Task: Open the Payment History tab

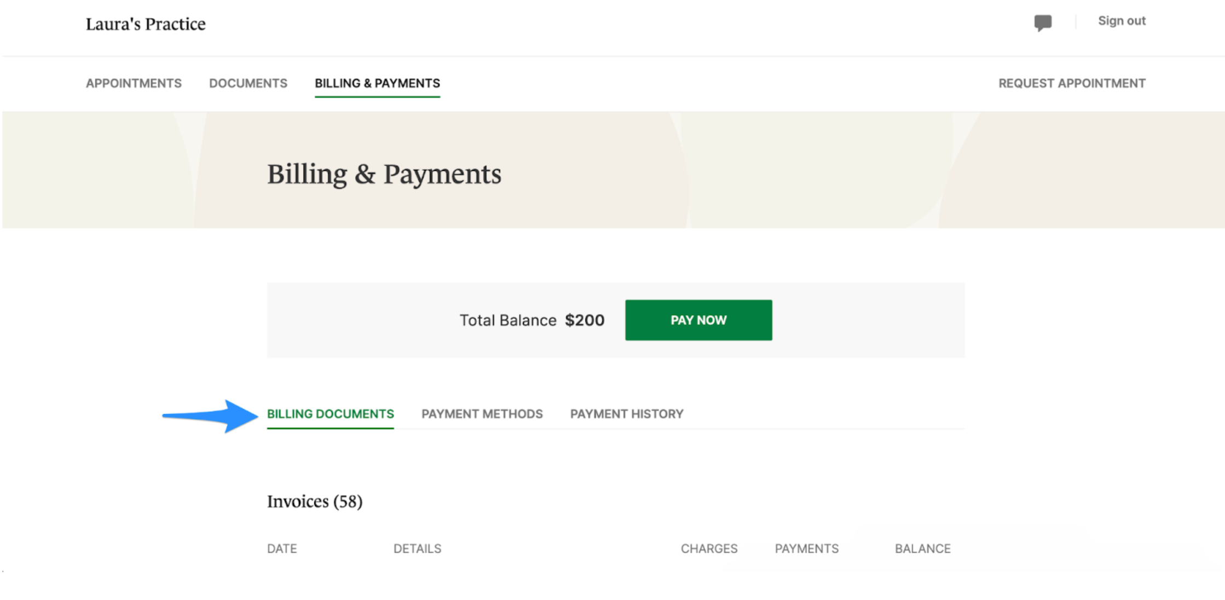Action: 626,414
